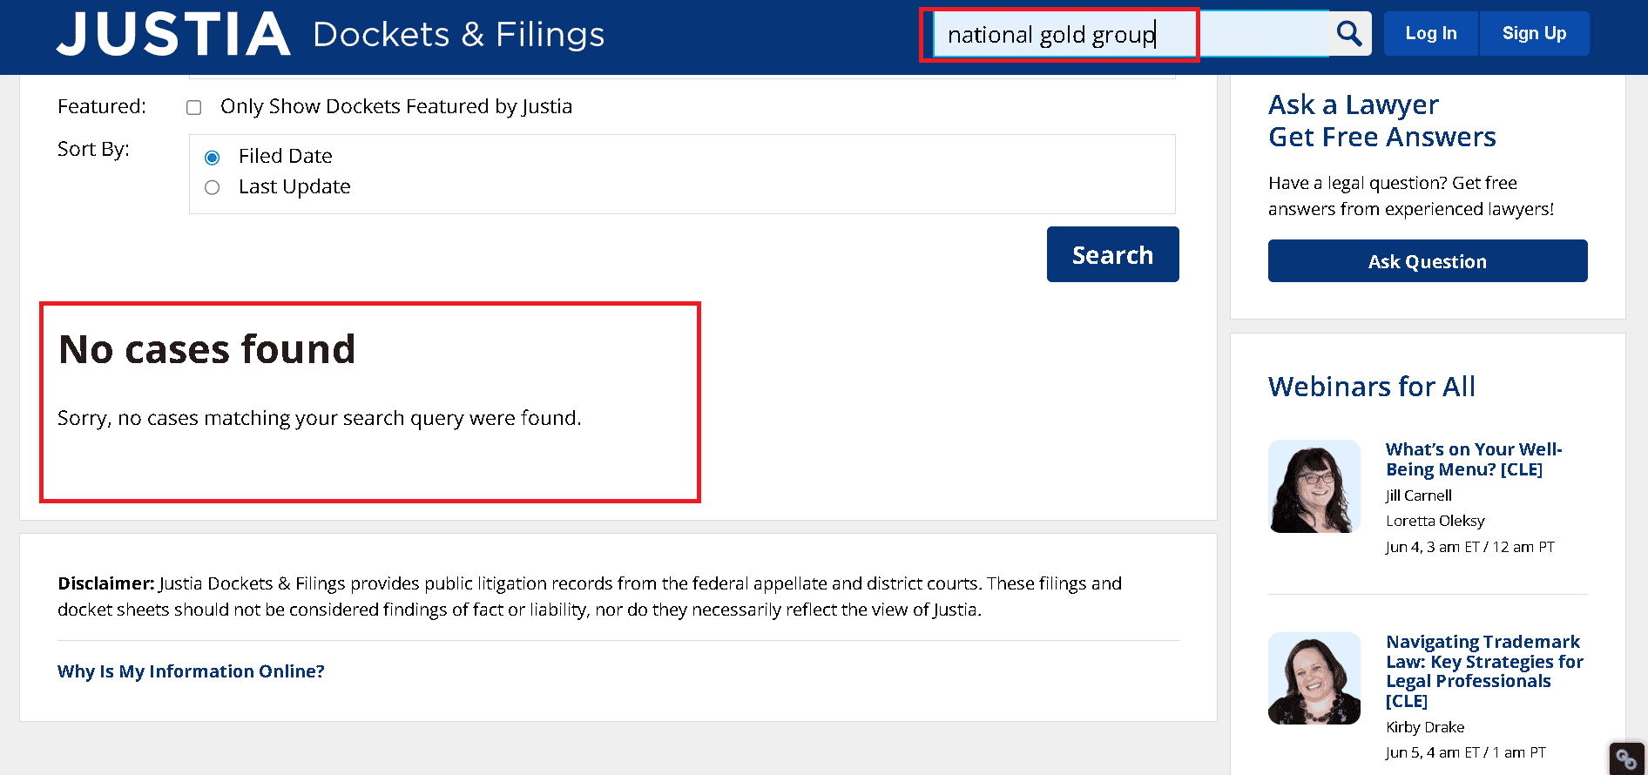Viewport: 1648px width, 775px height.
Task: Click Kirby Drake webinar photo thumbnail
Action: coord(1314,678)
